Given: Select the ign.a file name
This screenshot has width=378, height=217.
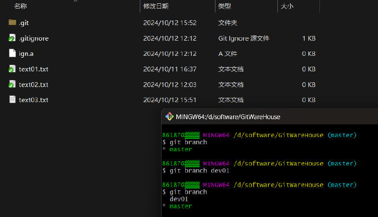Looking at the screenshot, I should [26, 54].
